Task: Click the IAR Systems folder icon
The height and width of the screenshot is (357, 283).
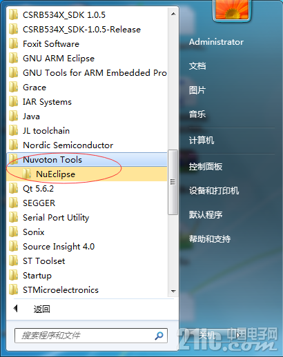Action: coord(14,101)
